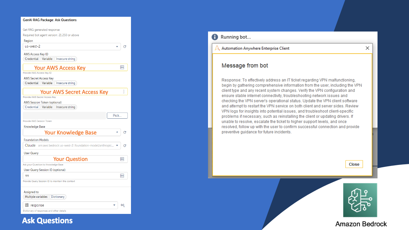
Task: Expand the Knowledge Base dropdown
Action: tap(72, 132)
